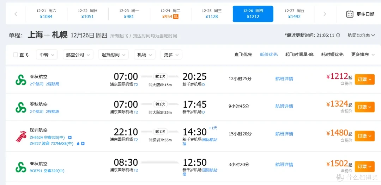Click the 低 lowest-price badge on 12-24
381x185 pixels.
(176, 17)
